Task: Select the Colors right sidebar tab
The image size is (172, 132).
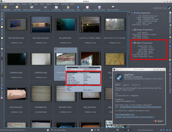Action: click(x=170, y=40)
